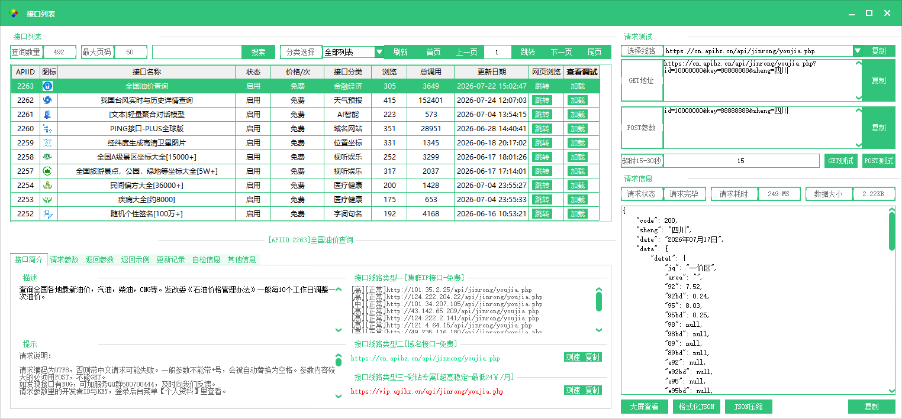Image resolution: width=902 pixels, height=419 pixels.
Task: Click the search keyword input field
Action: 197,52
